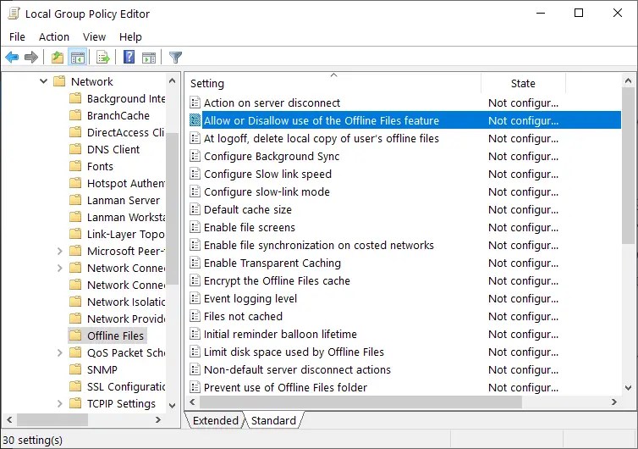Click the Forward arrow toolbar icon
638x449 pixels.
(x=31, y=58)
